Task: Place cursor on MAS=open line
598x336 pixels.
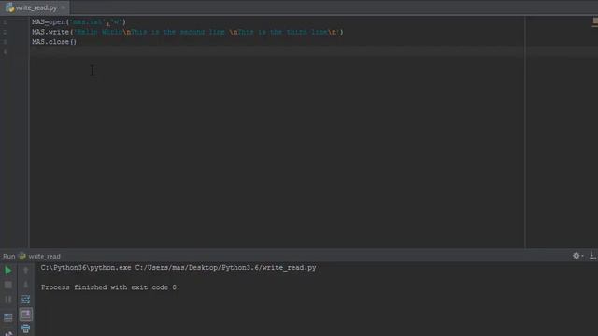Action: (x=78, y=22)
